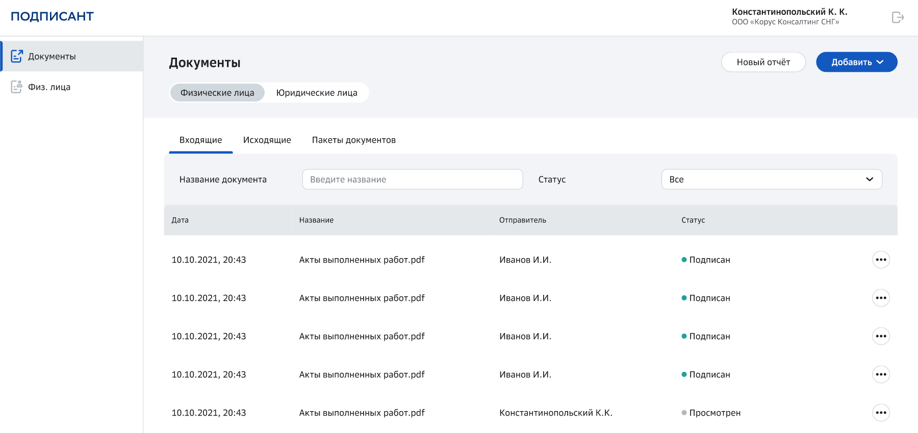The height and width of the screenshot is (433, 918).
Task: Sort by the Дата column header
Action: click(x=180, y=220)
